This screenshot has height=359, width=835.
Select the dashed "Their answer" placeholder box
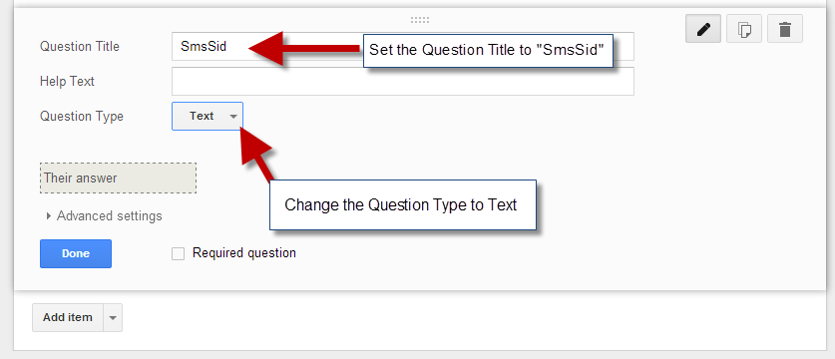[119, 178]
